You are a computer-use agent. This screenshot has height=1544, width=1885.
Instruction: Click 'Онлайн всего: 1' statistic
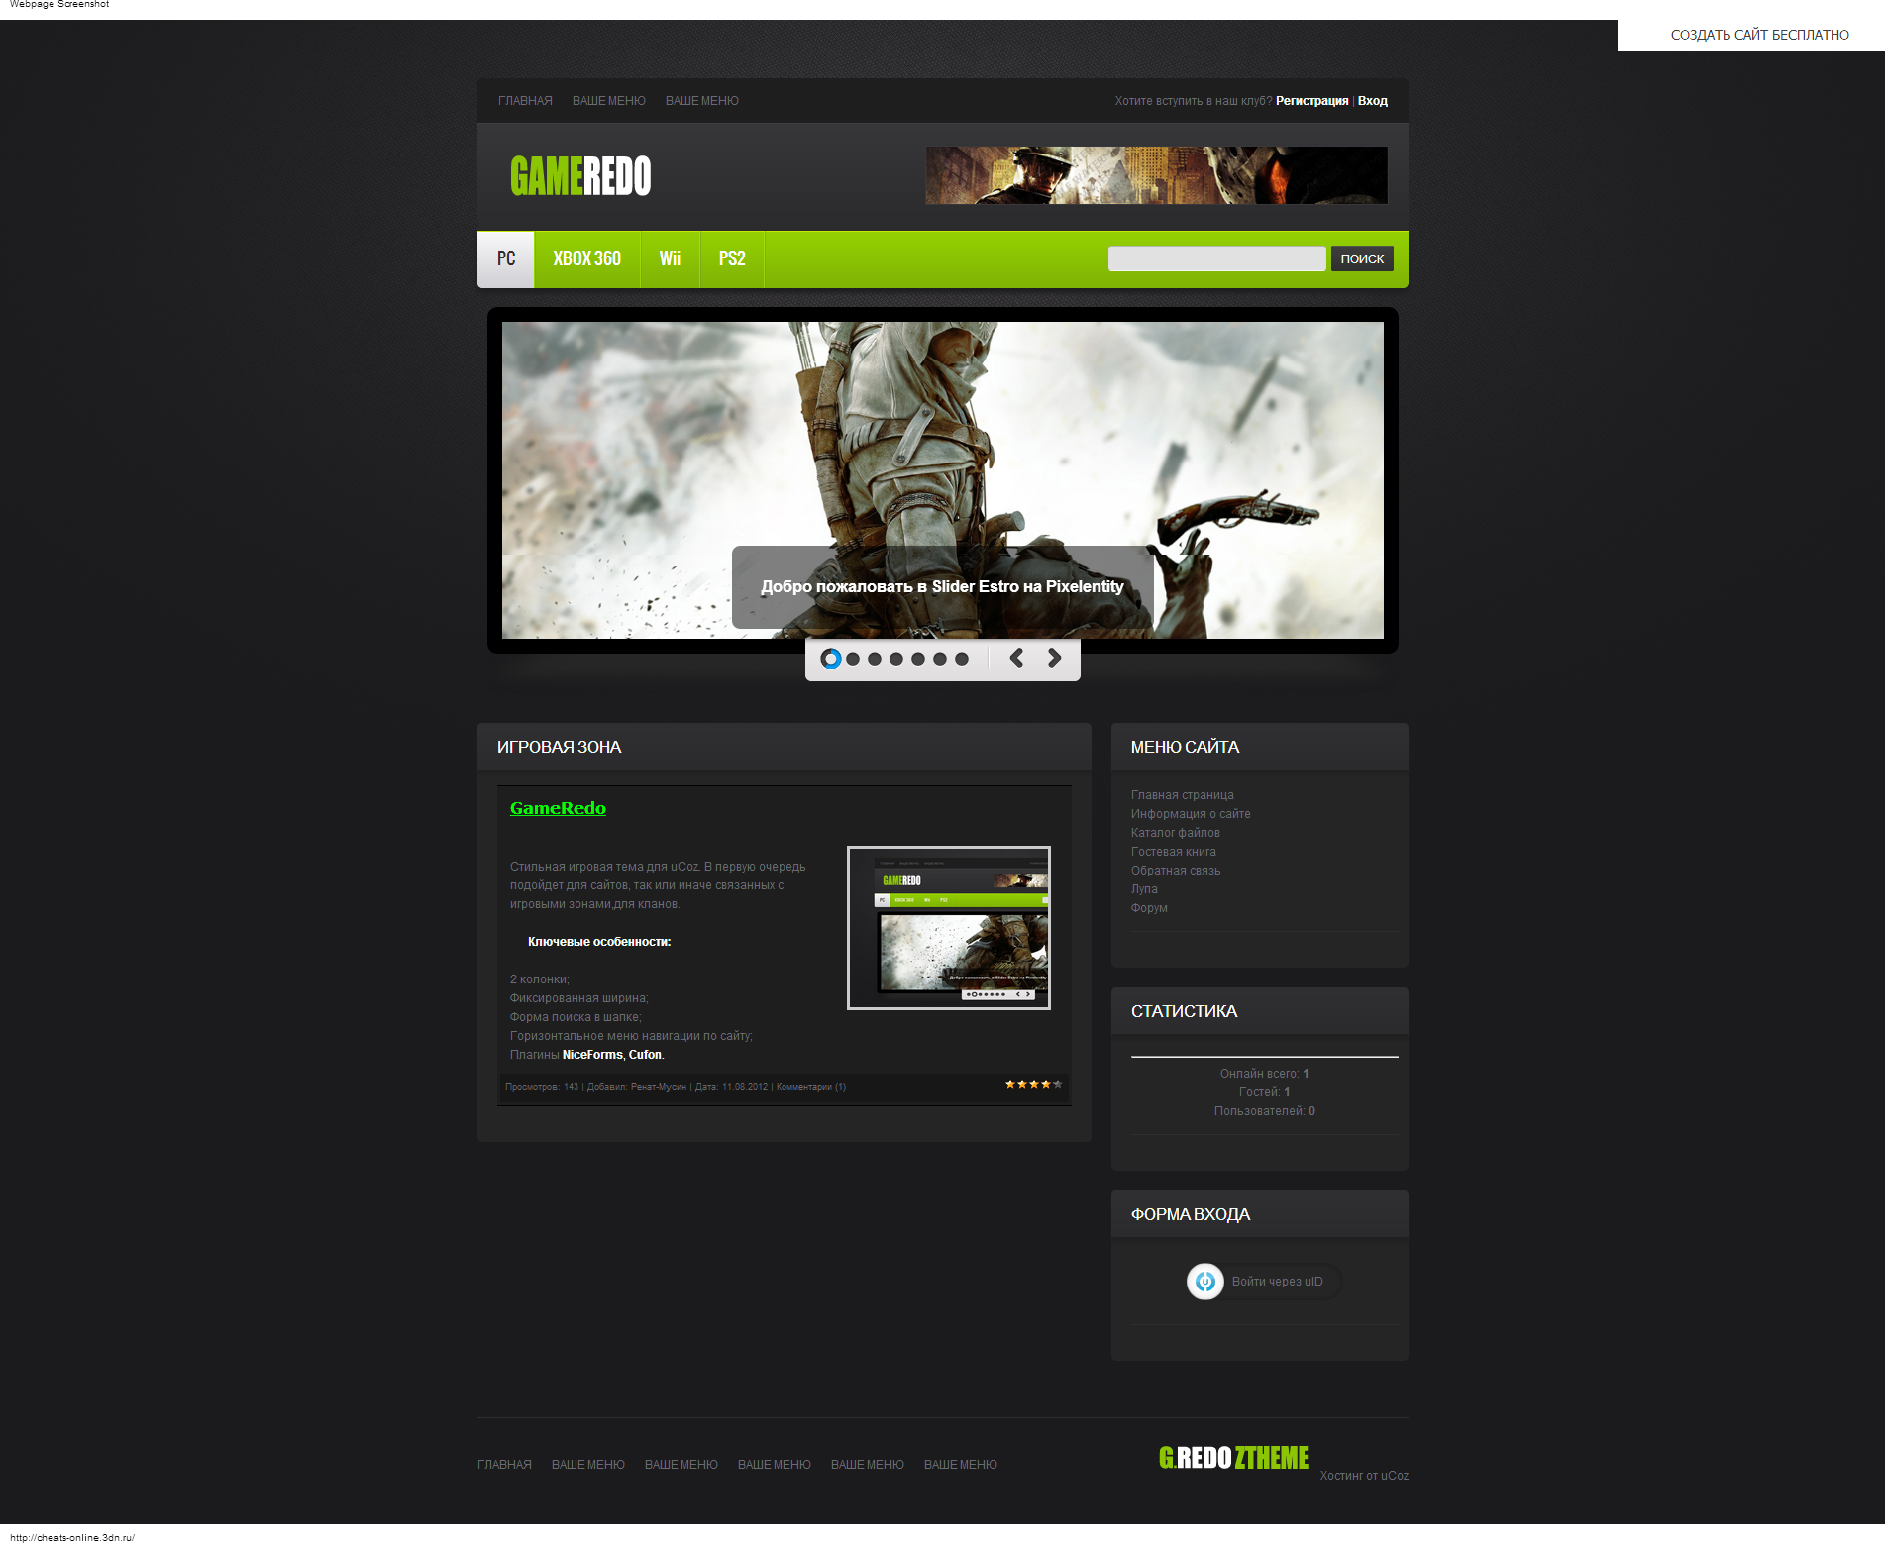pos(1264,1074)
